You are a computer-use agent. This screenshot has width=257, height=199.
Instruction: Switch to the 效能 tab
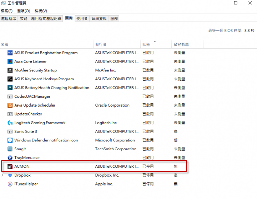[24, 18]
